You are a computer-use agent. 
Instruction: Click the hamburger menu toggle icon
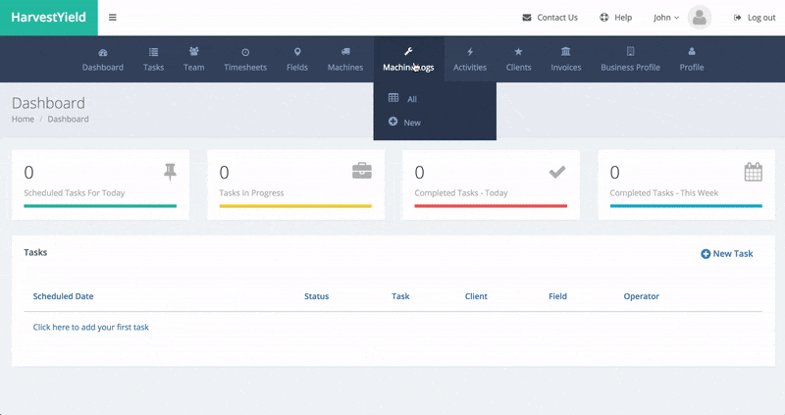pyautogui.click(x=113, y=18)
